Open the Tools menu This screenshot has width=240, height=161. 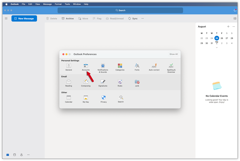tap(67, 4)
